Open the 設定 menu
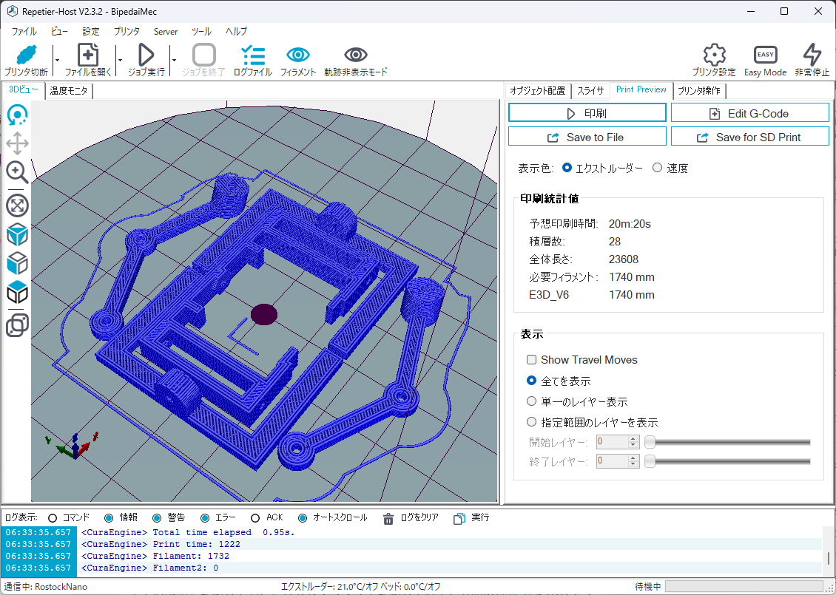836x595 pixels. (x=91, y=32)
